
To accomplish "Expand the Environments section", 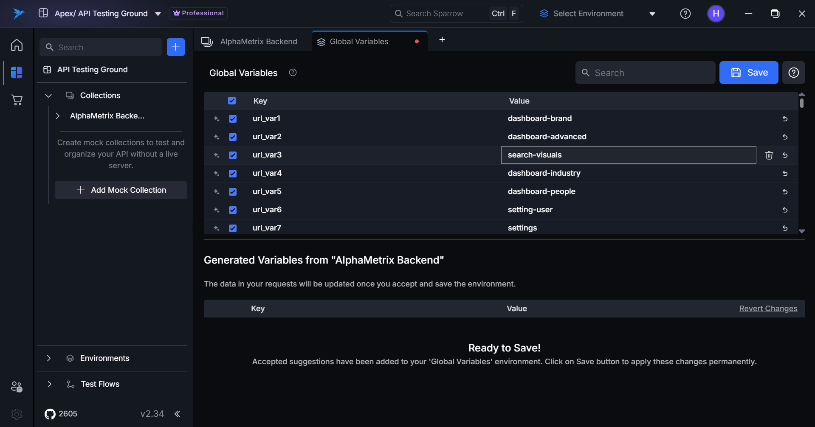I will click(x=49, y=358).
